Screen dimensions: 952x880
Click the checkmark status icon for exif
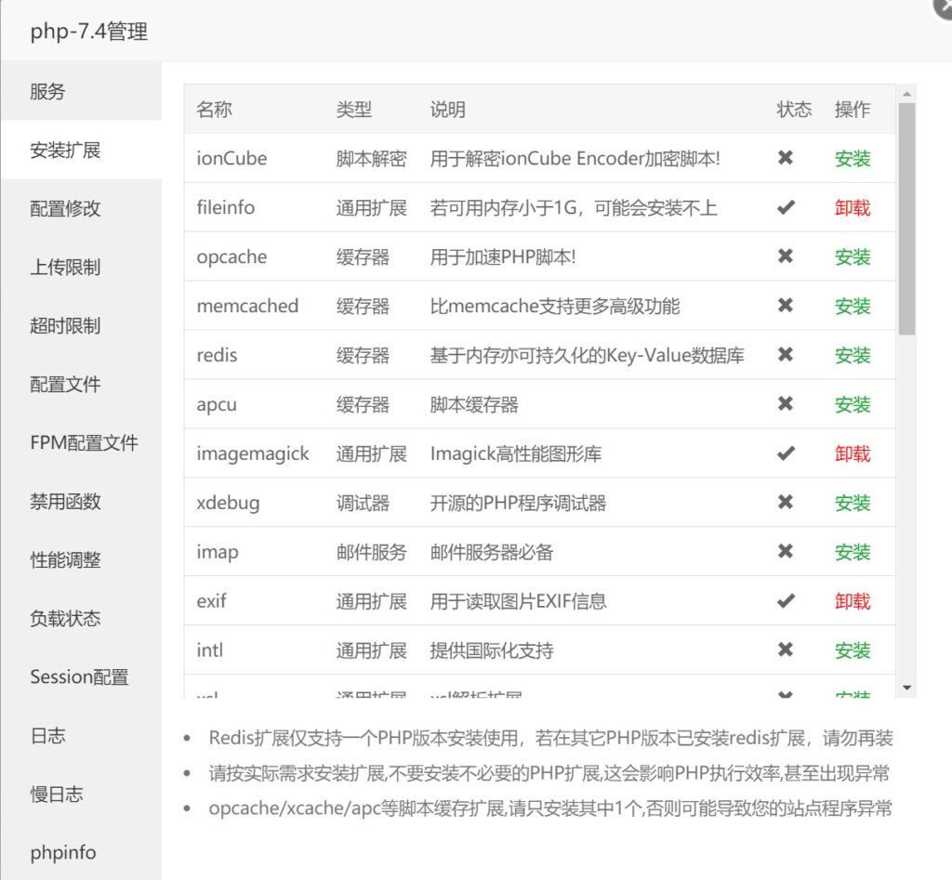coord(786,601)
